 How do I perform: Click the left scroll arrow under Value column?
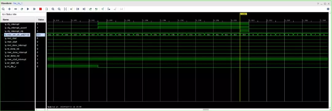click(37, 109)
